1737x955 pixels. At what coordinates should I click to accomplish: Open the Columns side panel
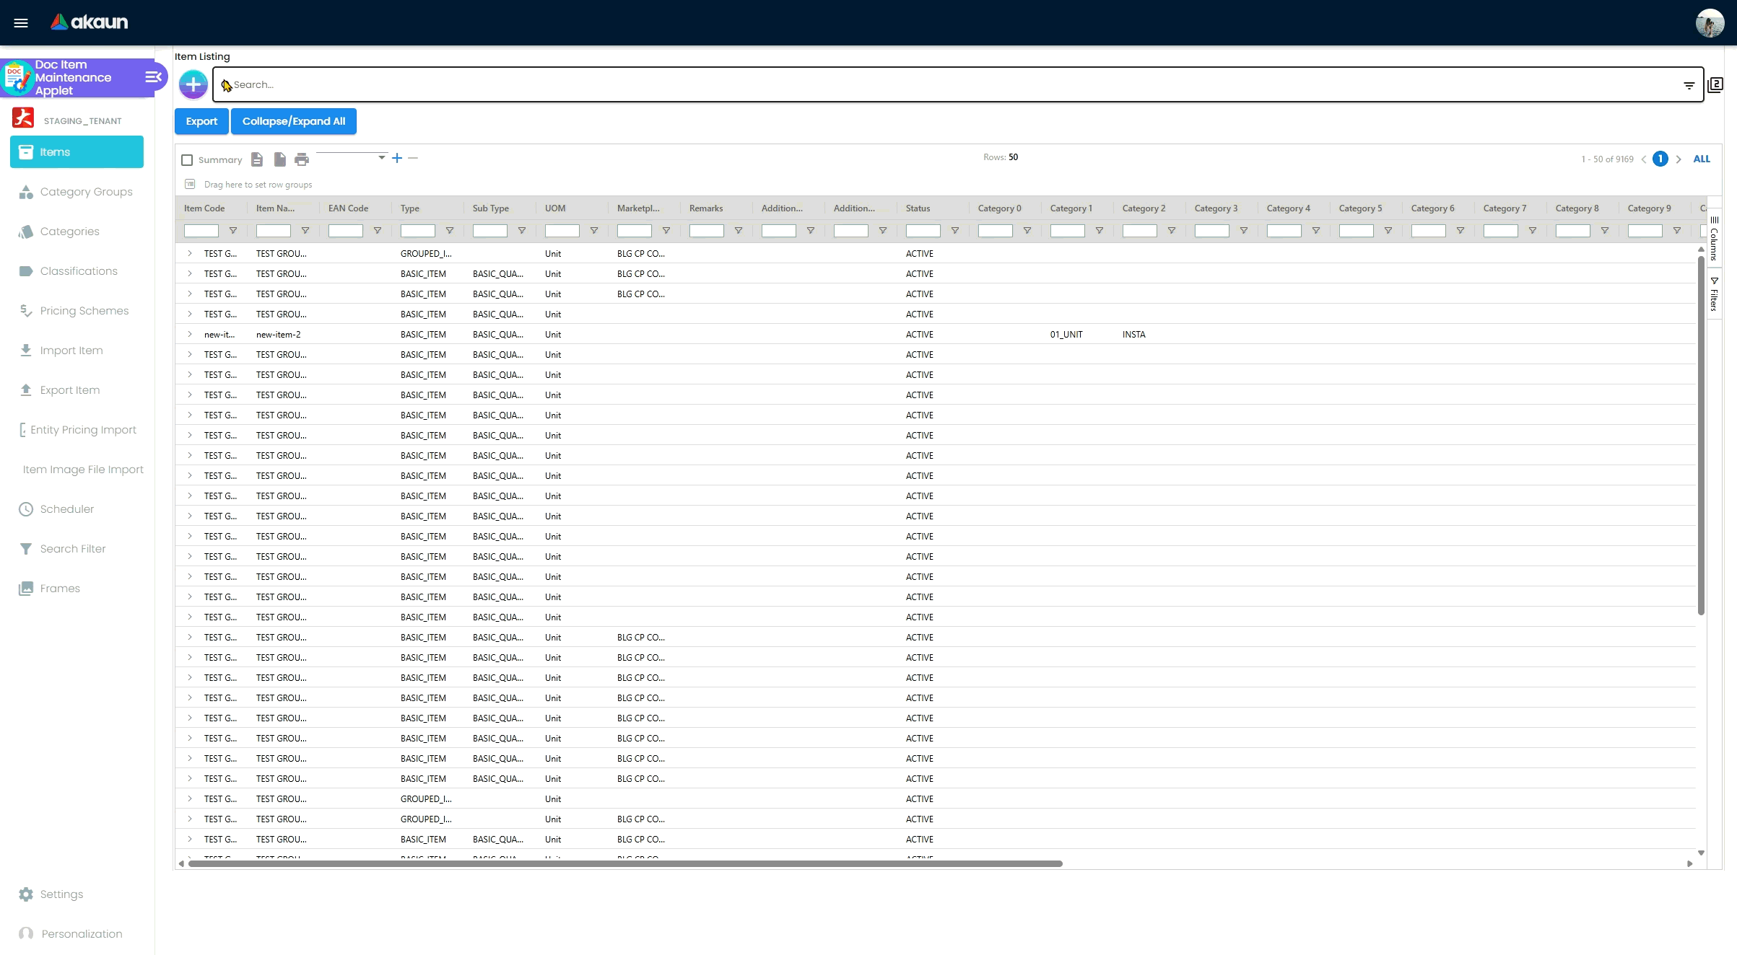click(1714, 239)
